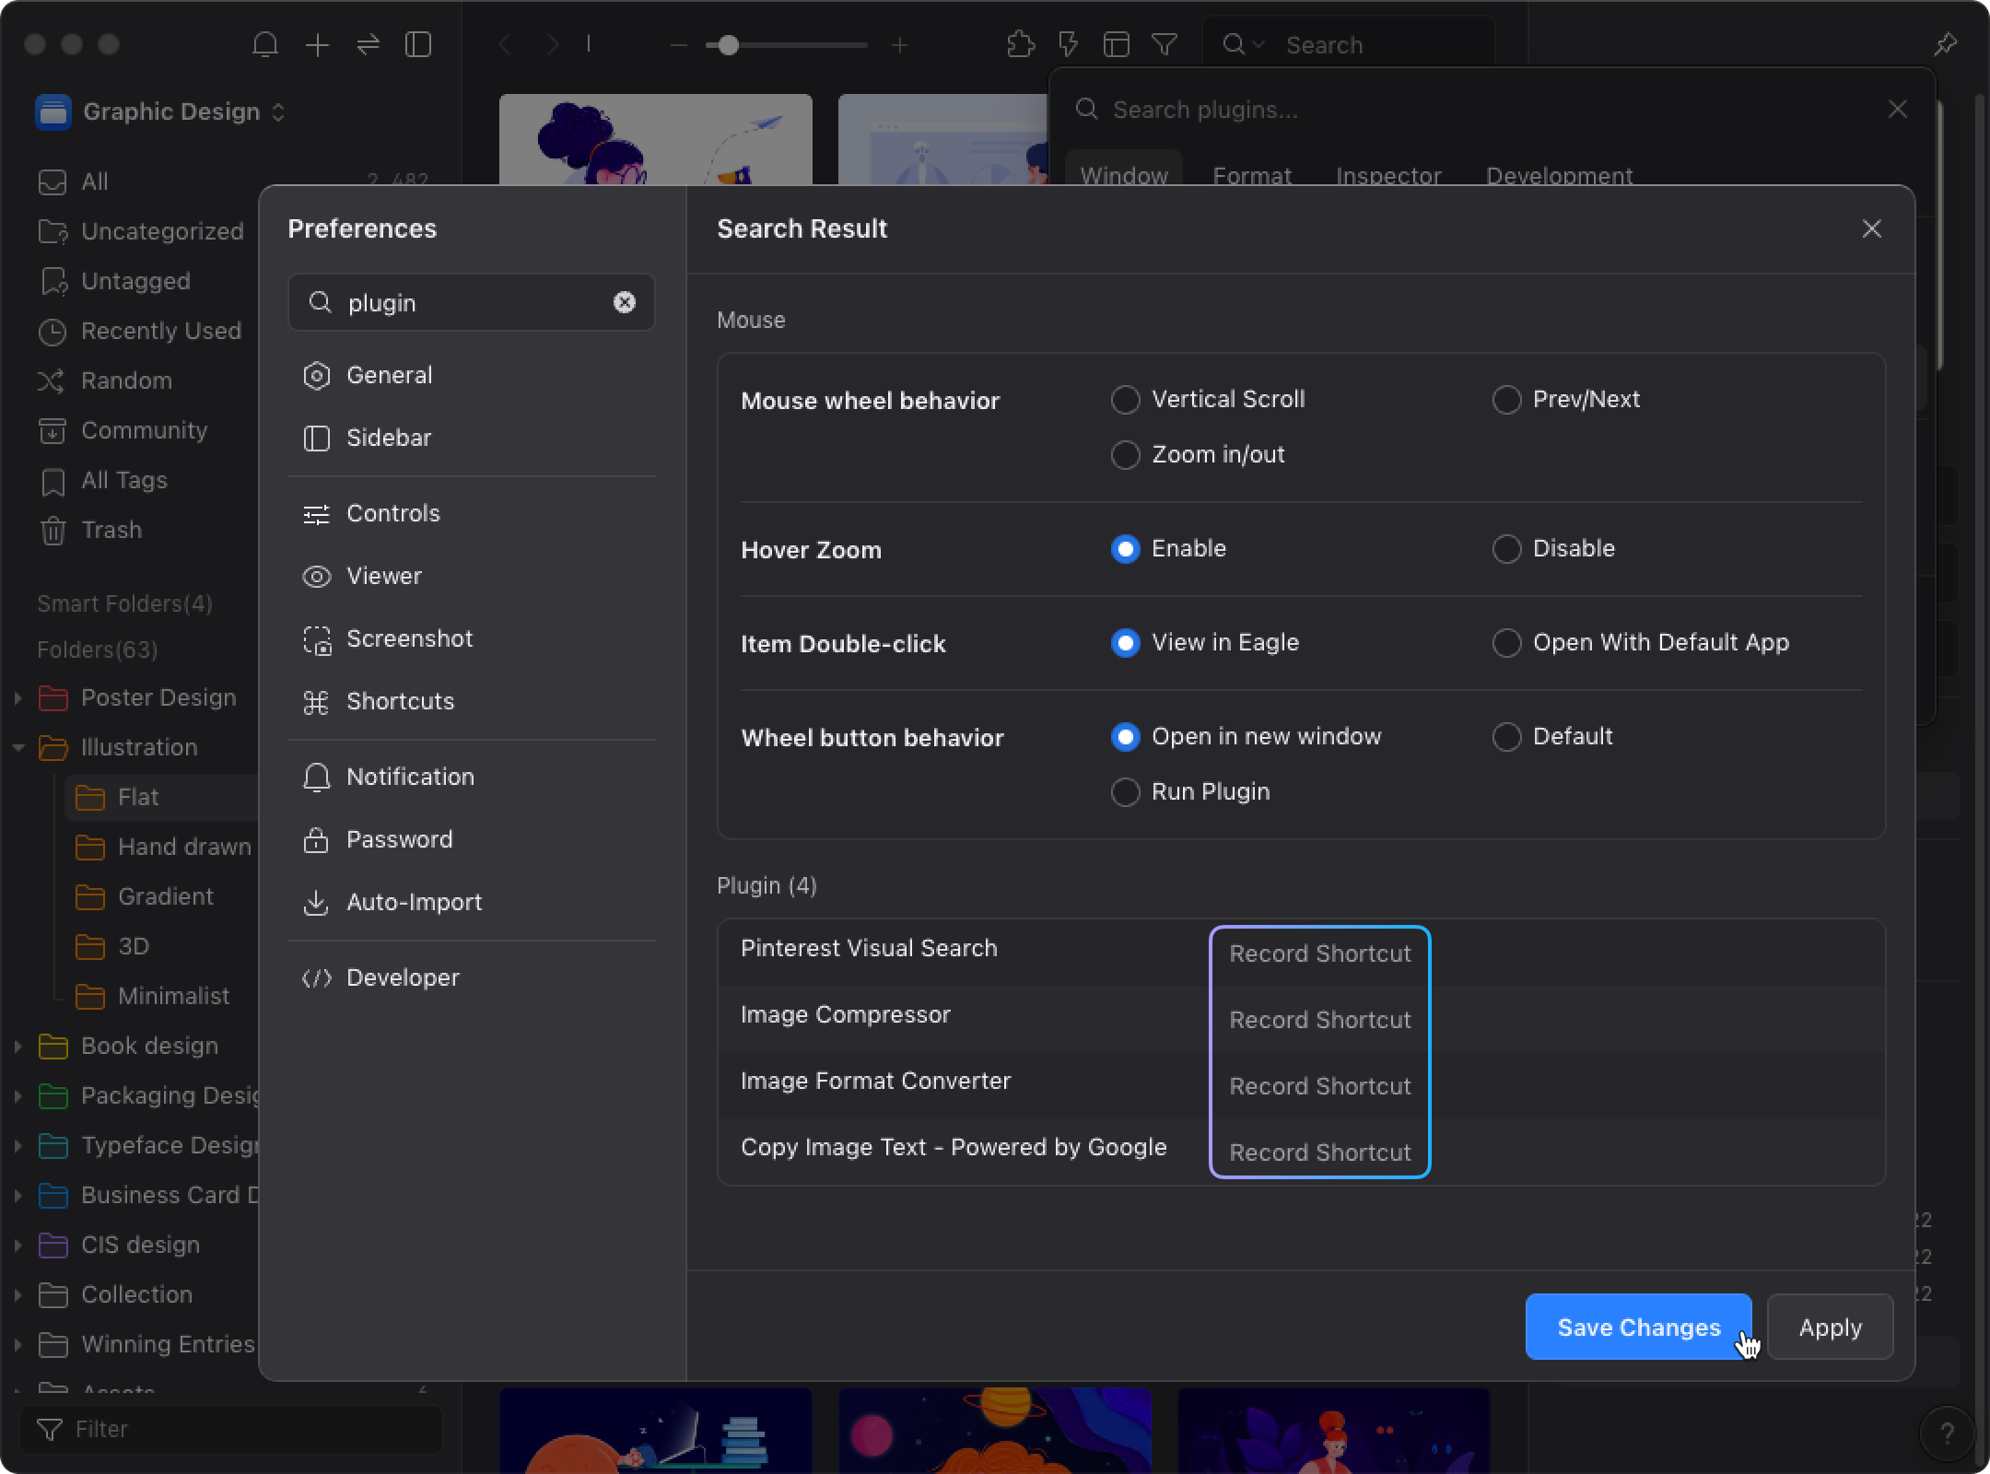Click the Screenshot preferences icon
This screenshot has width=1990, height=1474.
[316, 638]
